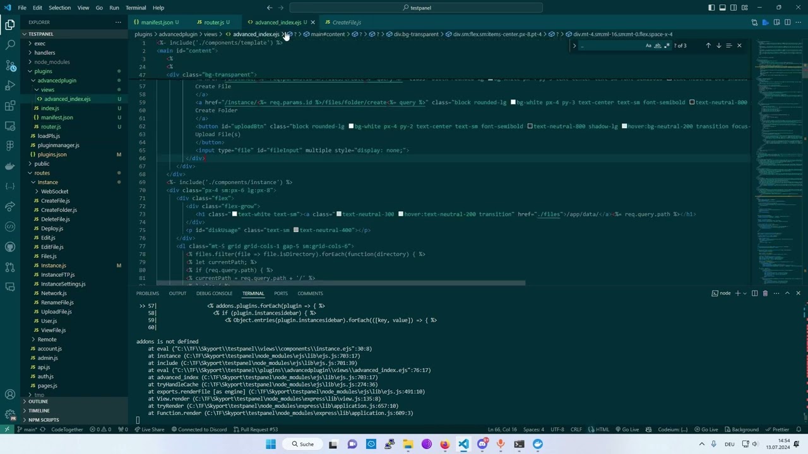Open changes compare icon in editor toolbar
This screenshot has height=454, width=808.
[x=754, y=22]
